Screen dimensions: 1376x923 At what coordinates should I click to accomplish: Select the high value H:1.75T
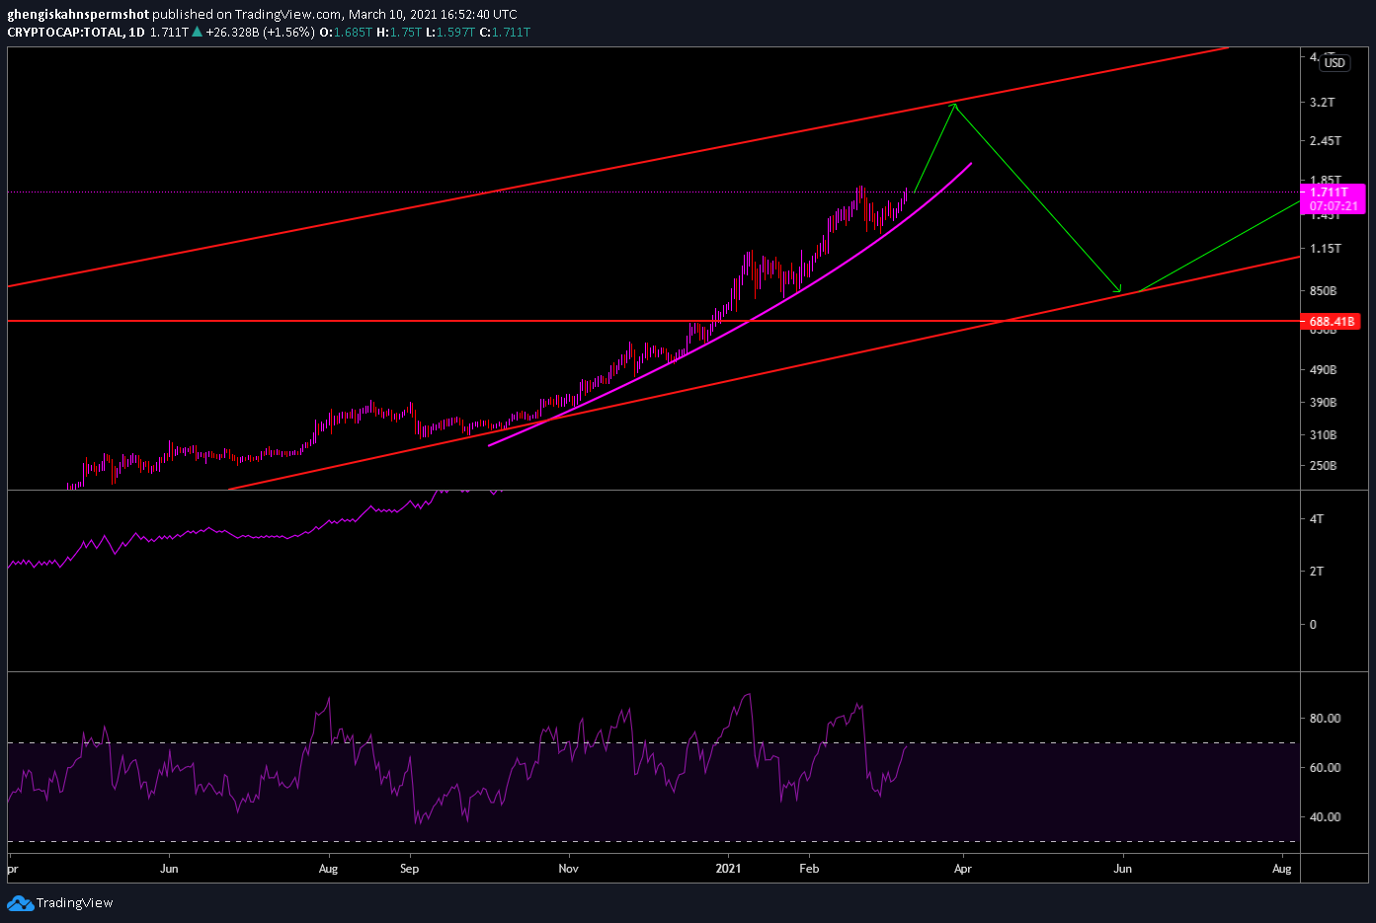399,33
